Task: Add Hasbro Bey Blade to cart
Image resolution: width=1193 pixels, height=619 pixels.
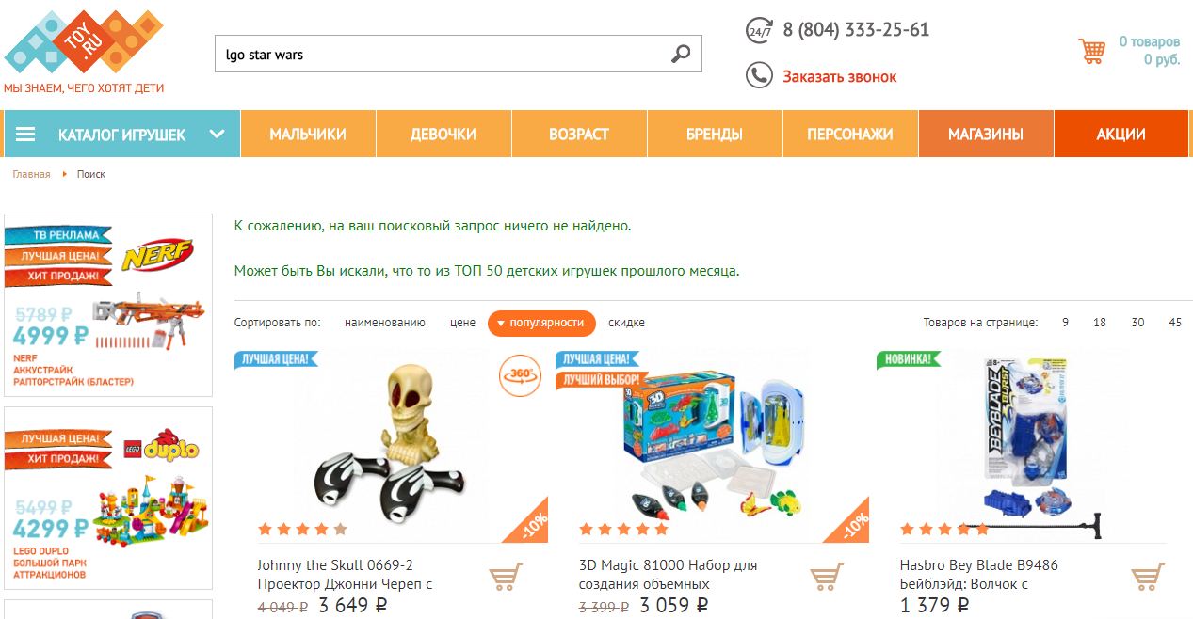Action: (x=1148, y=577)
